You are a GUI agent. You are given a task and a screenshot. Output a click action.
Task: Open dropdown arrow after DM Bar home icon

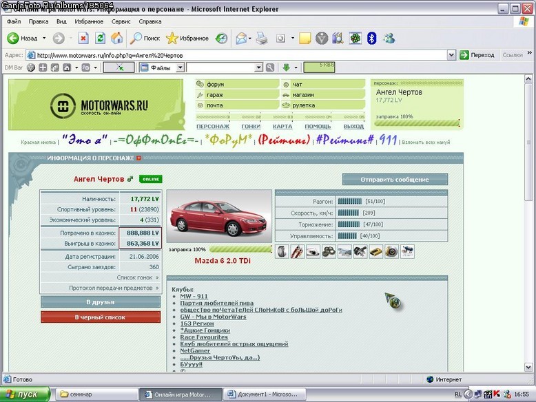pyautogui.click(x=76, y=67)
